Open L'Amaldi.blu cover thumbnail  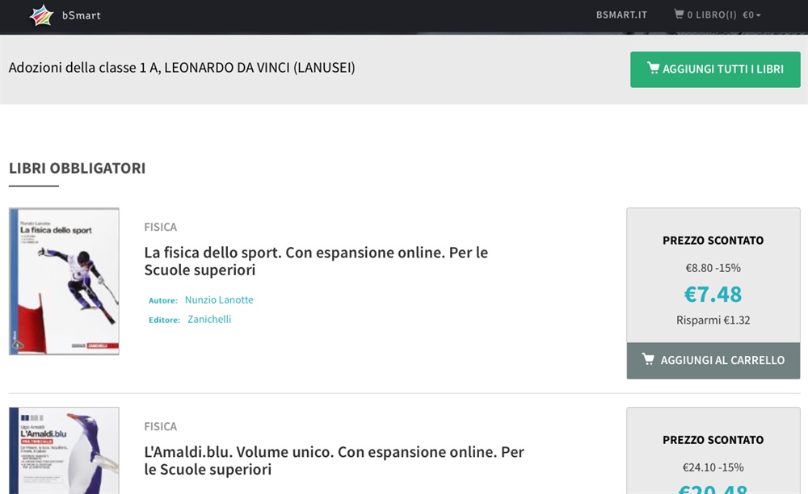pyautogui.click(x=64, y=450)
